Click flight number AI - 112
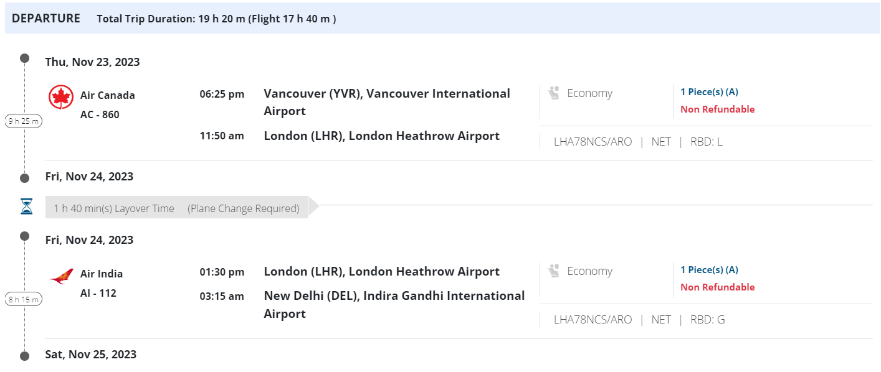 point(98,293)
